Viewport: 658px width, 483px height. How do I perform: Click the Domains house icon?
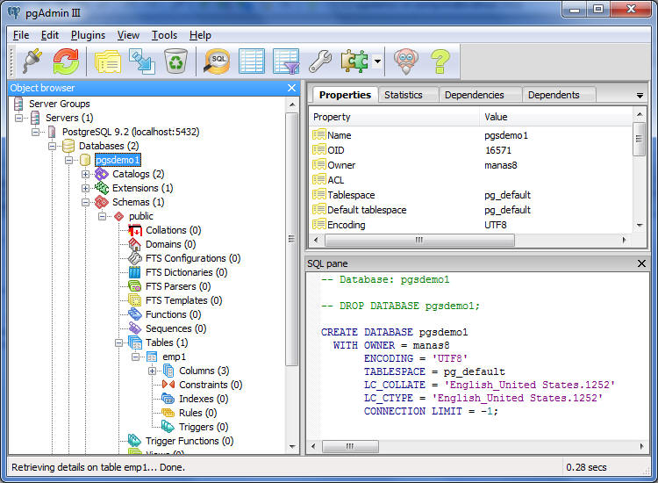[x=135, y=244]
